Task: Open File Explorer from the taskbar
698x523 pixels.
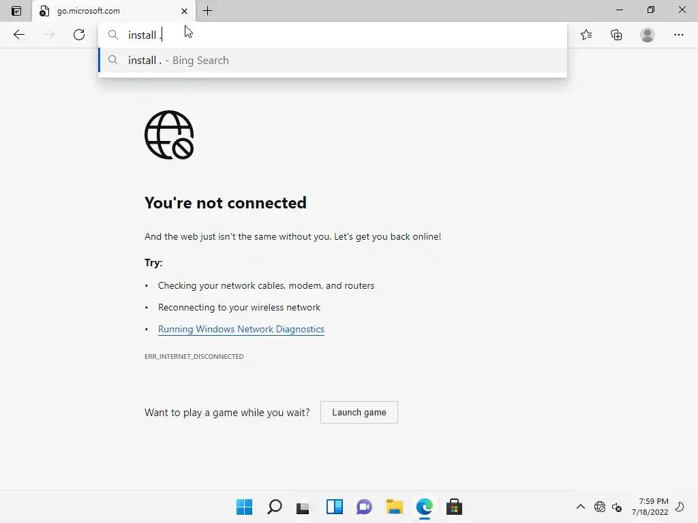Action: tap(395, 507)
